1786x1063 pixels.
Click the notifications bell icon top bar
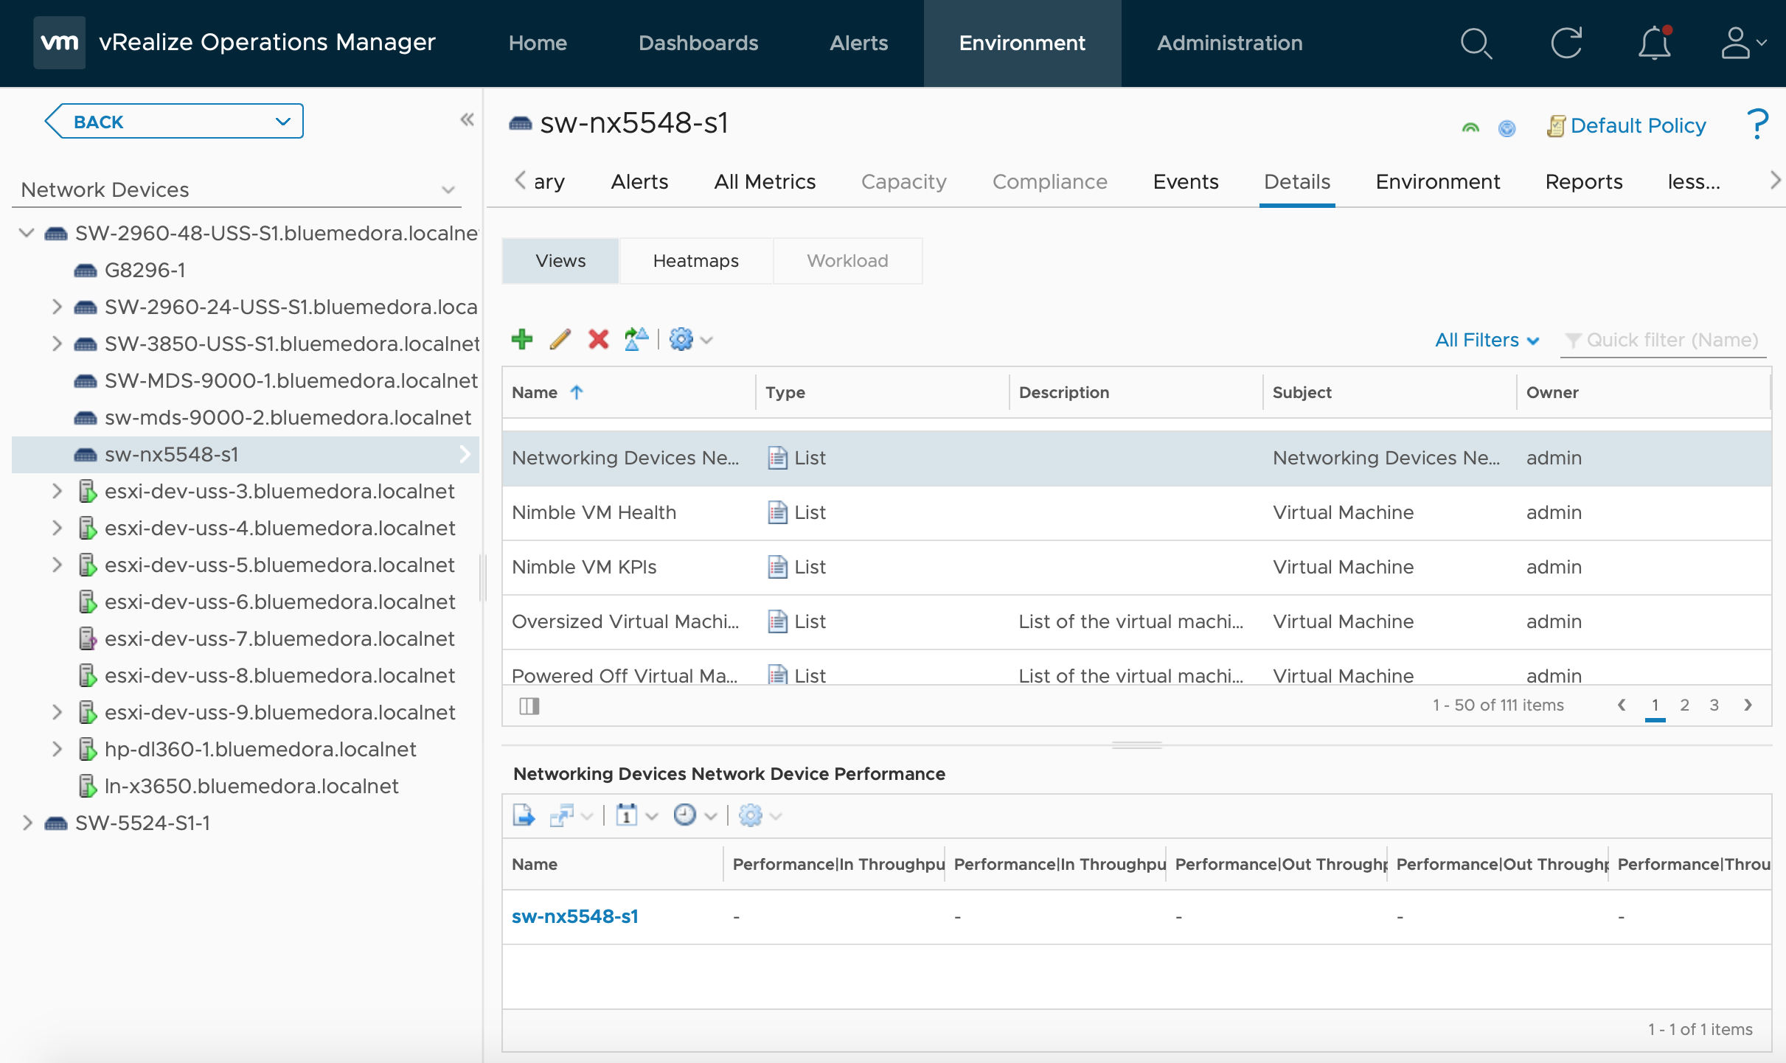(x=1654, y=42)
